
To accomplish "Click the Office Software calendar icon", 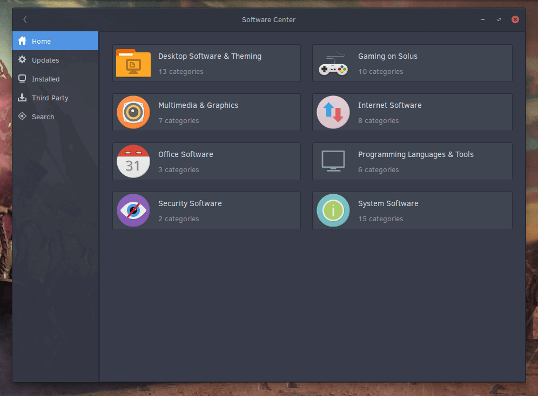I will (133, 161).
